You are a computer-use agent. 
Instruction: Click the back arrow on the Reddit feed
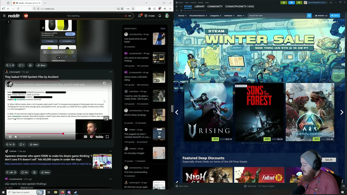(8, 22)
